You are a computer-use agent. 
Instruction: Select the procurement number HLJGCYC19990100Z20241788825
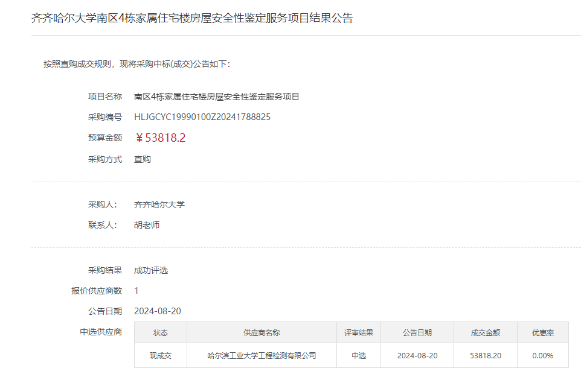[202, 117]
